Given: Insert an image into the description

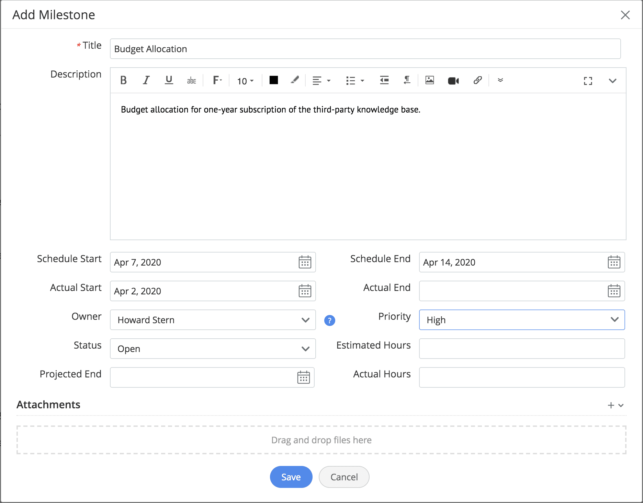Looking at the screenshot, I should (x=429, y=80).
